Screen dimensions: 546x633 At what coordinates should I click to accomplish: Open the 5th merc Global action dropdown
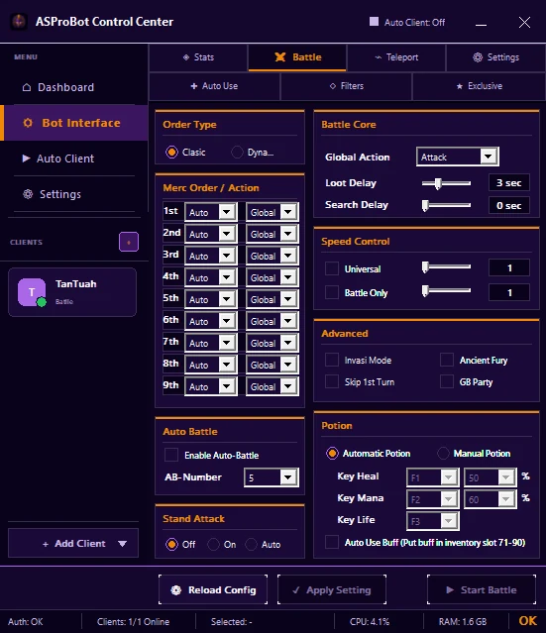click(273, 299)
